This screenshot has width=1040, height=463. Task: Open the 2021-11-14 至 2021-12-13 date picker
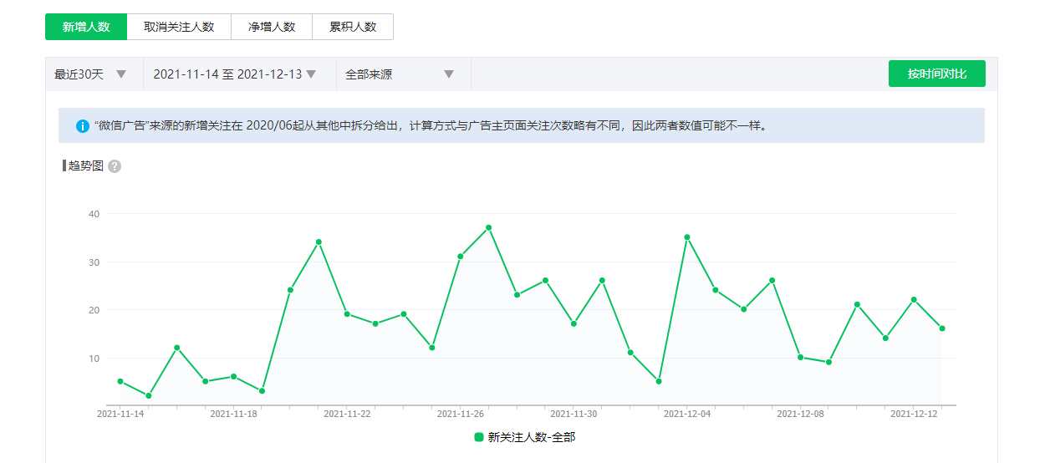point(227,74)
